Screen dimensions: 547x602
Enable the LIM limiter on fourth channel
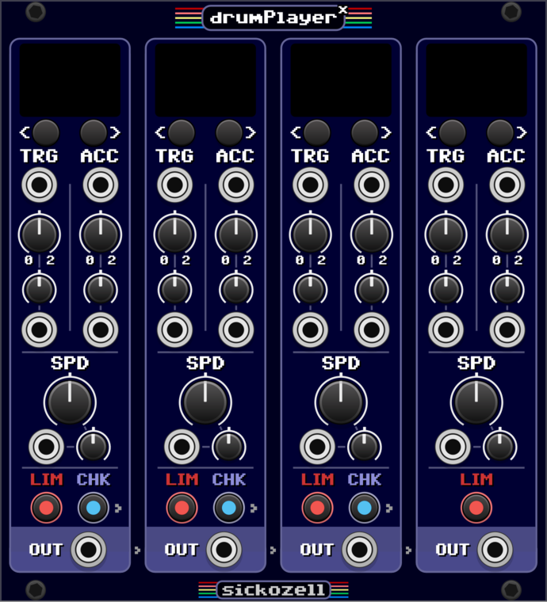click(x=476, y=508)
